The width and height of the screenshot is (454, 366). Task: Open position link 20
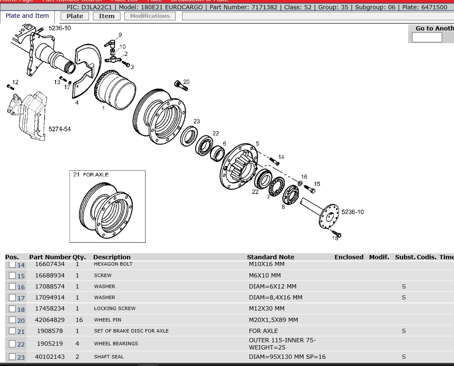coord(21,321)
